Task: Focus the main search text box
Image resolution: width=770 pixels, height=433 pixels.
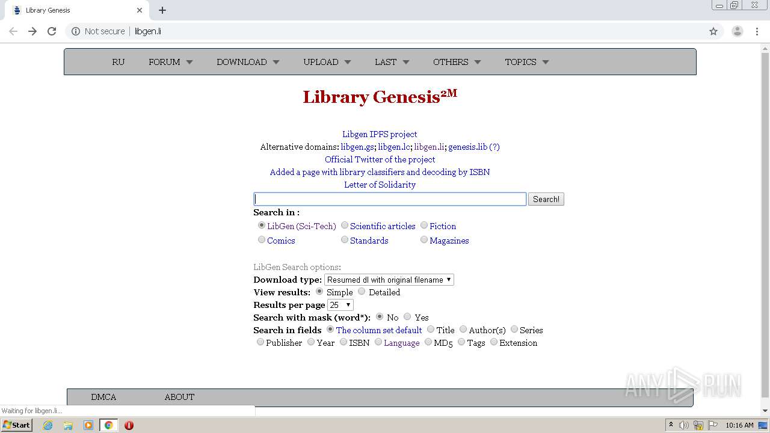Action: [x=390, y=199]
